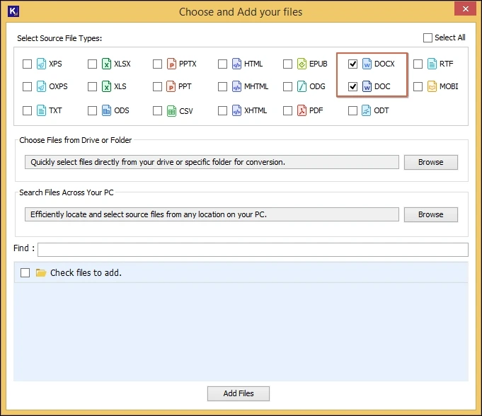Click the PDF file icon
Viewport: 482px width, 416px height.
[302, 110]
